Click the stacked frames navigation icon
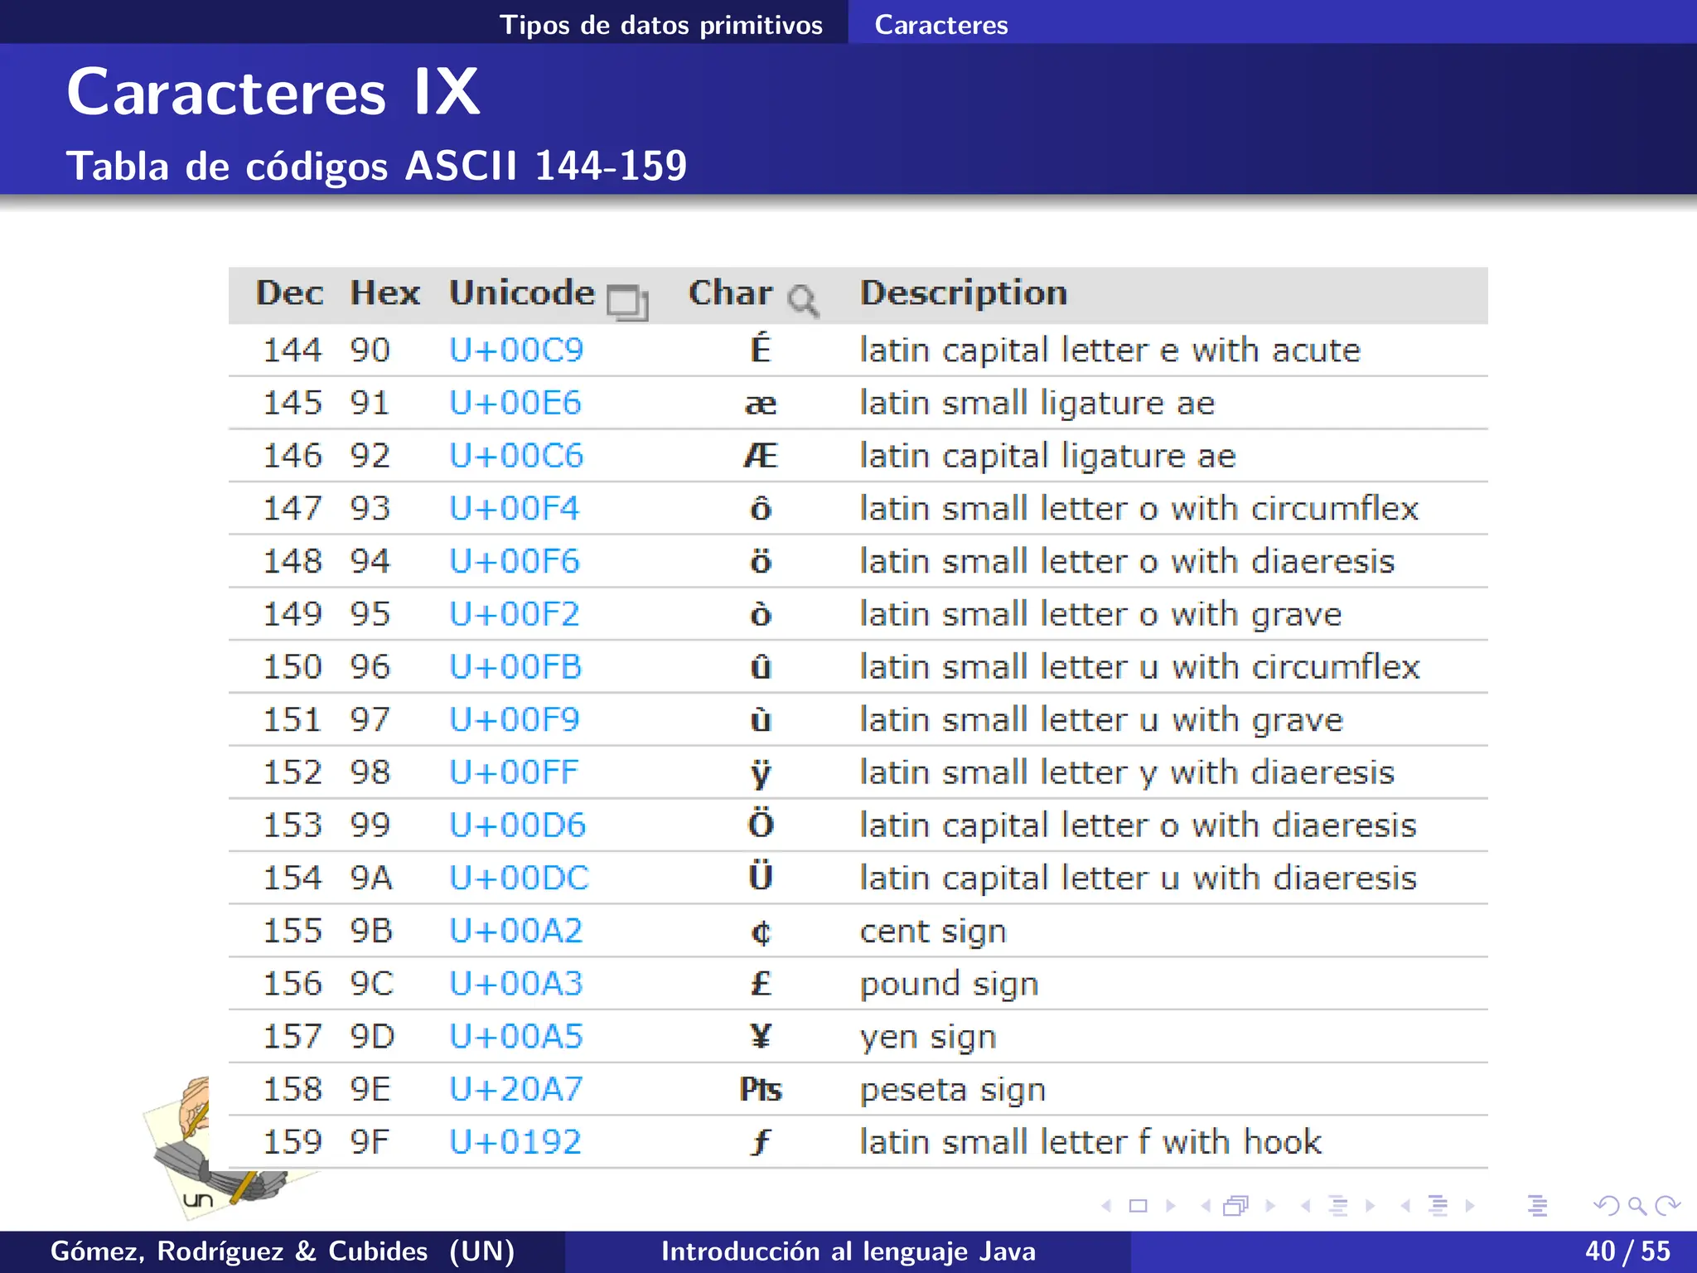Image resolution: width=1697 pixels, height=1273 pixels. pos(1235,1206)
